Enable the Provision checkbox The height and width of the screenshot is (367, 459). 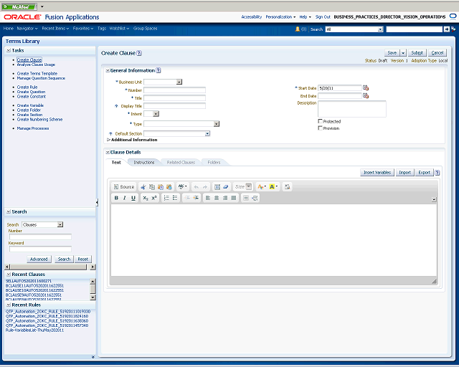coord(320,128)
